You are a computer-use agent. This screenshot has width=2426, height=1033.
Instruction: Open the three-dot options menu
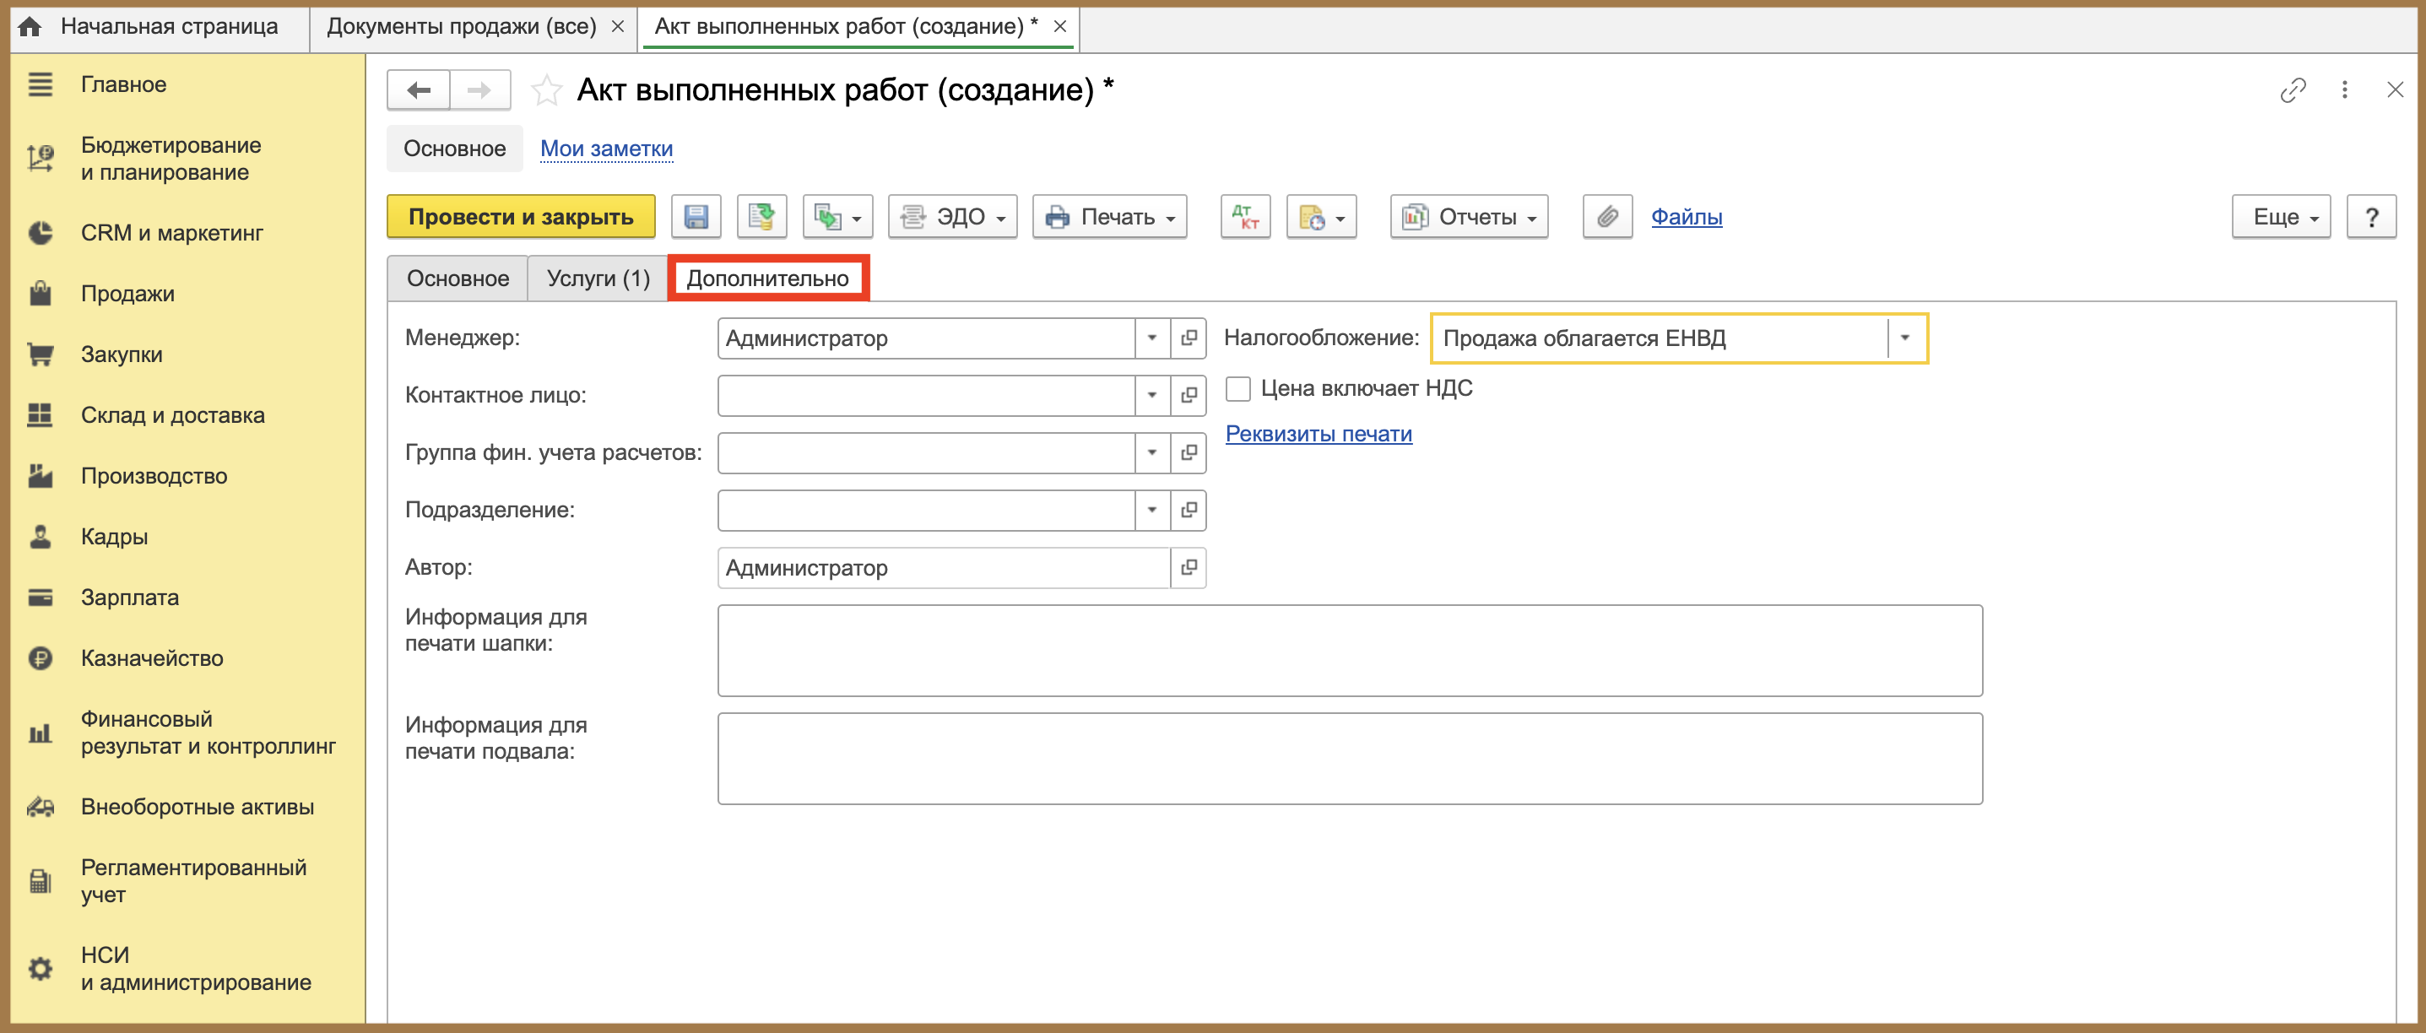[2344, 89]
